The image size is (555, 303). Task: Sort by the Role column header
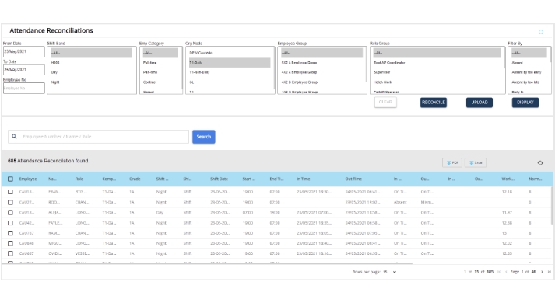[79, 179]
